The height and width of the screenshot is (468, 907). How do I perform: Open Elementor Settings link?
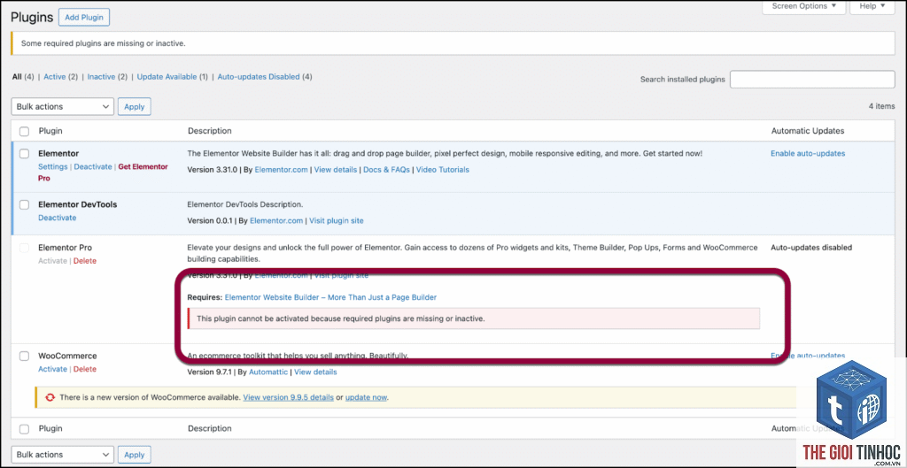(x=52, y=166)
